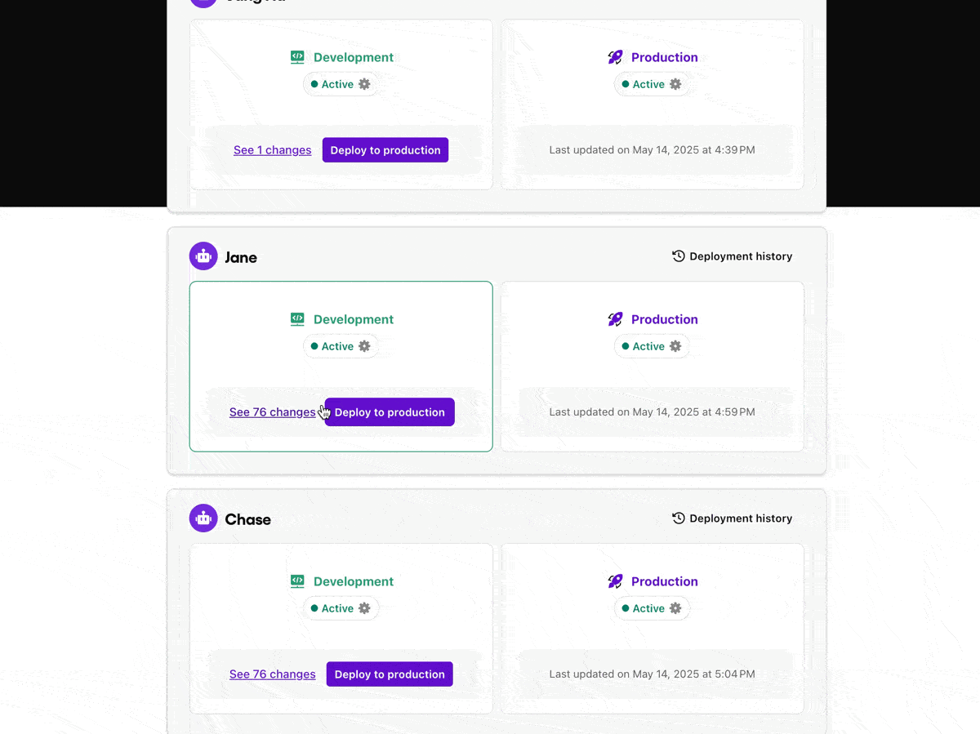
Task: Click the rocket icon in the top Production panel
Action: coord(614,57)
